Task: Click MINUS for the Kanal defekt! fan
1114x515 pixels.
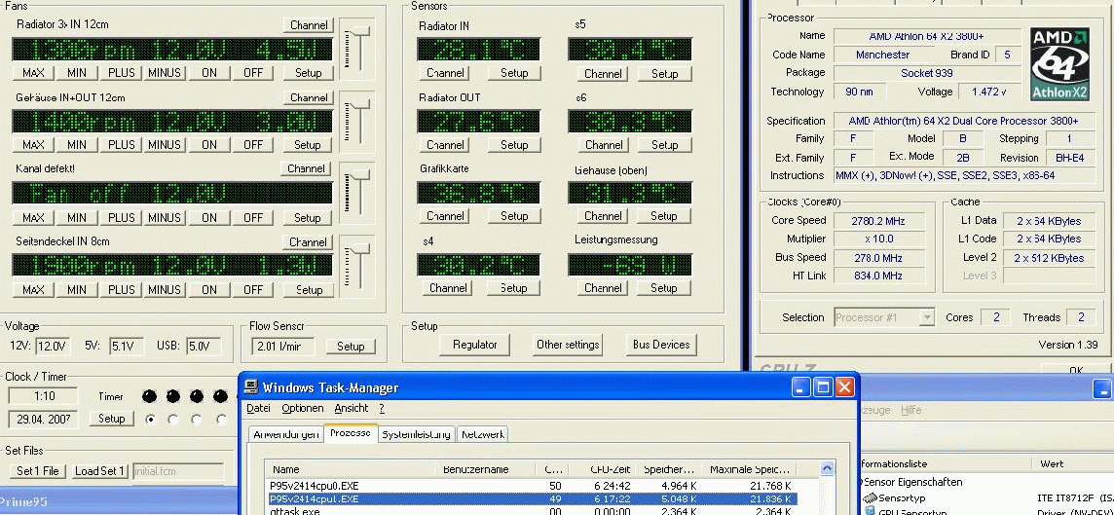Action: [x=165, y=217]
